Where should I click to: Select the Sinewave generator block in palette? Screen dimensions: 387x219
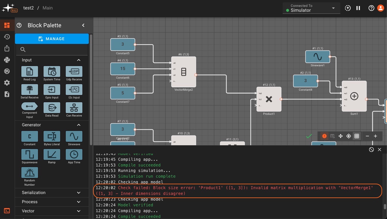(x=74, y=136)
